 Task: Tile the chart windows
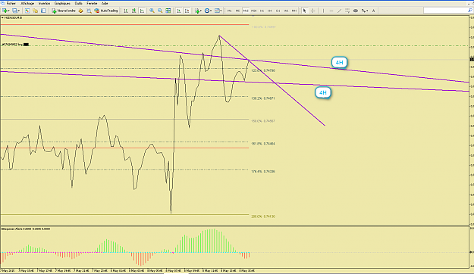coord(168,11)
